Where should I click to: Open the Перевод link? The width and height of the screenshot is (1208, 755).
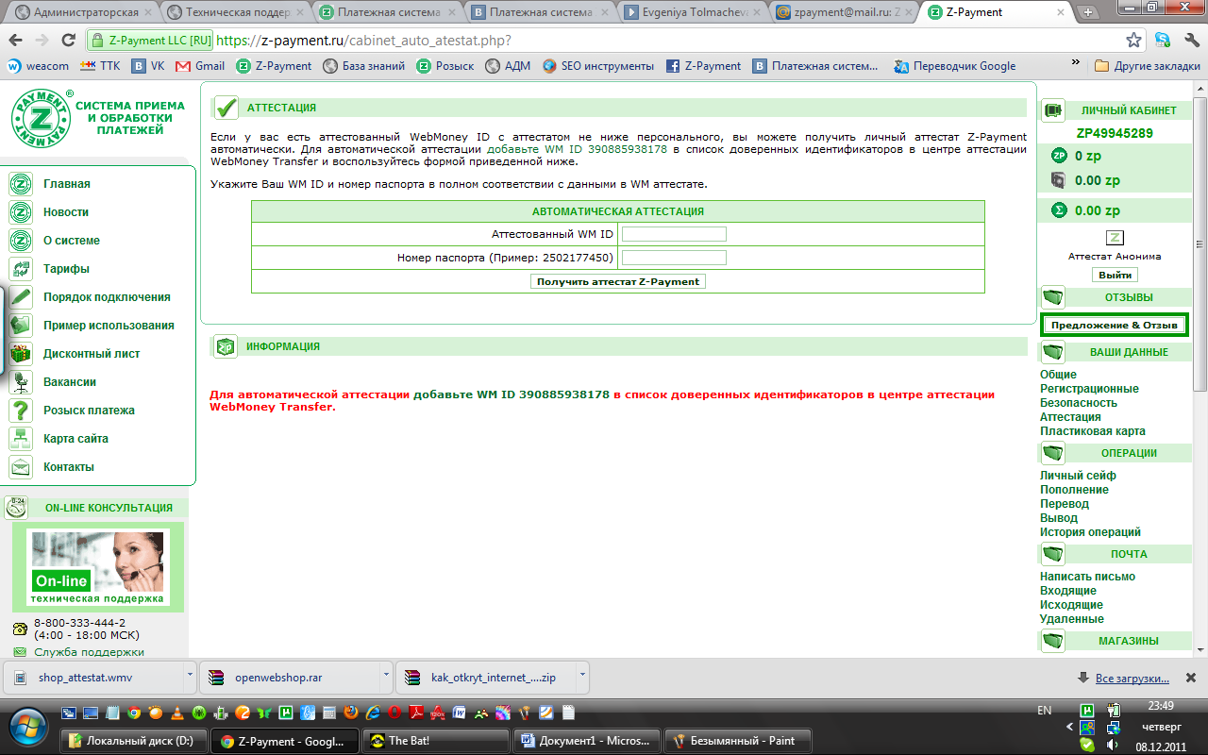coord(1065,504)
